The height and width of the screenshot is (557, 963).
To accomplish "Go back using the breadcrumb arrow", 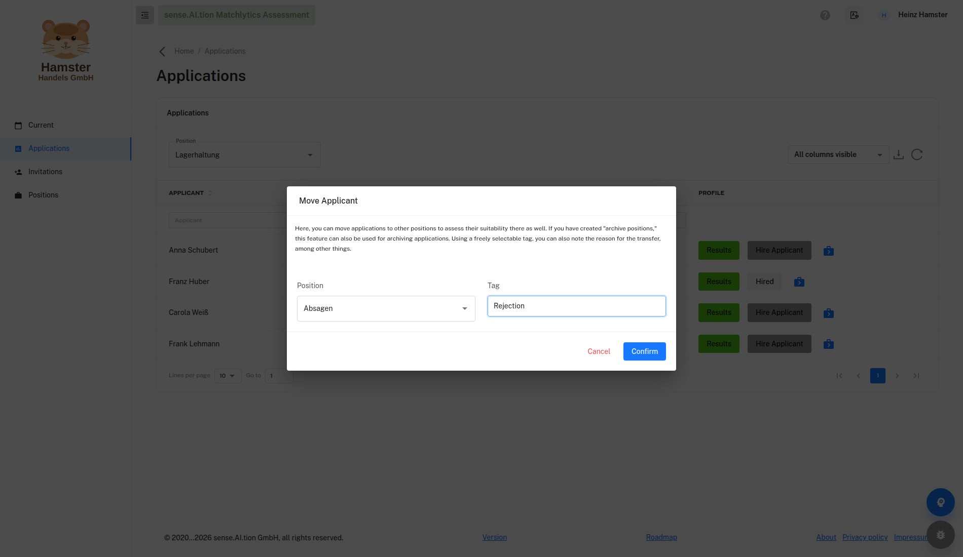I will [x=162, y=52].
